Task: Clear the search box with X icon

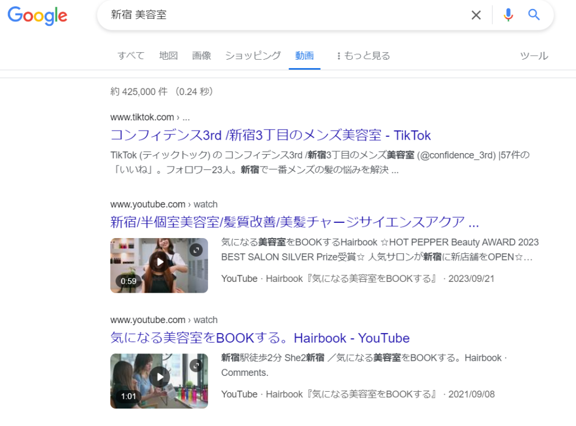Action: click(476, 15)
